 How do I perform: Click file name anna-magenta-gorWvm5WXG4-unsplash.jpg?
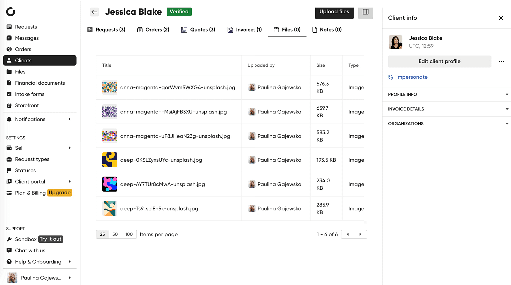tap(177, 88)
